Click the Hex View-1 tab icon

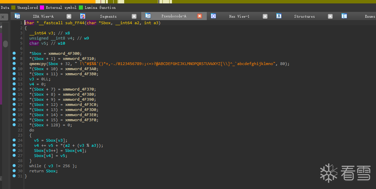(213, 16)
